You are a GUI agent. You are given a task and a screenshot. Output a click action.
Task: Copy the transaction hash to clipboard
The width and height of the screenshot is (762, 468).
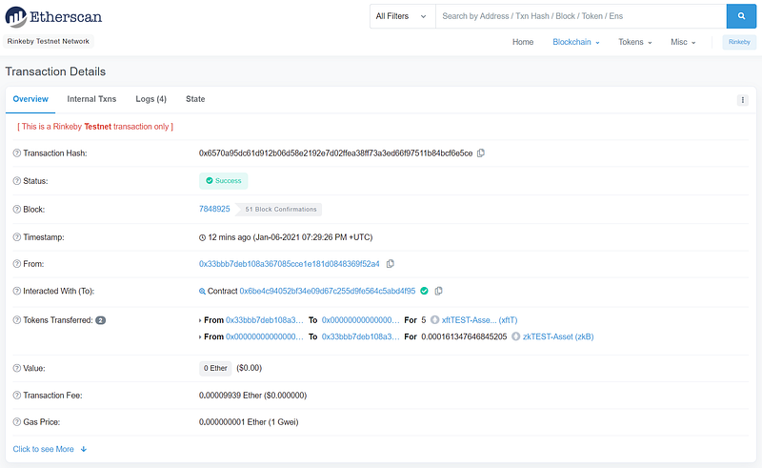481,153
